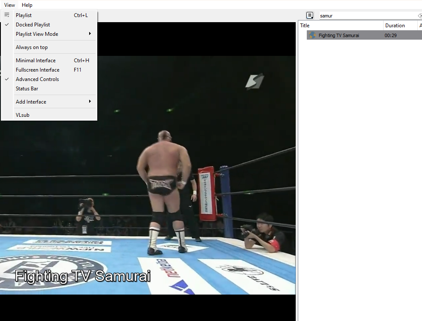Open the View menu
Viewport: 422px width, 321px height.
click(x=9, y=5)
